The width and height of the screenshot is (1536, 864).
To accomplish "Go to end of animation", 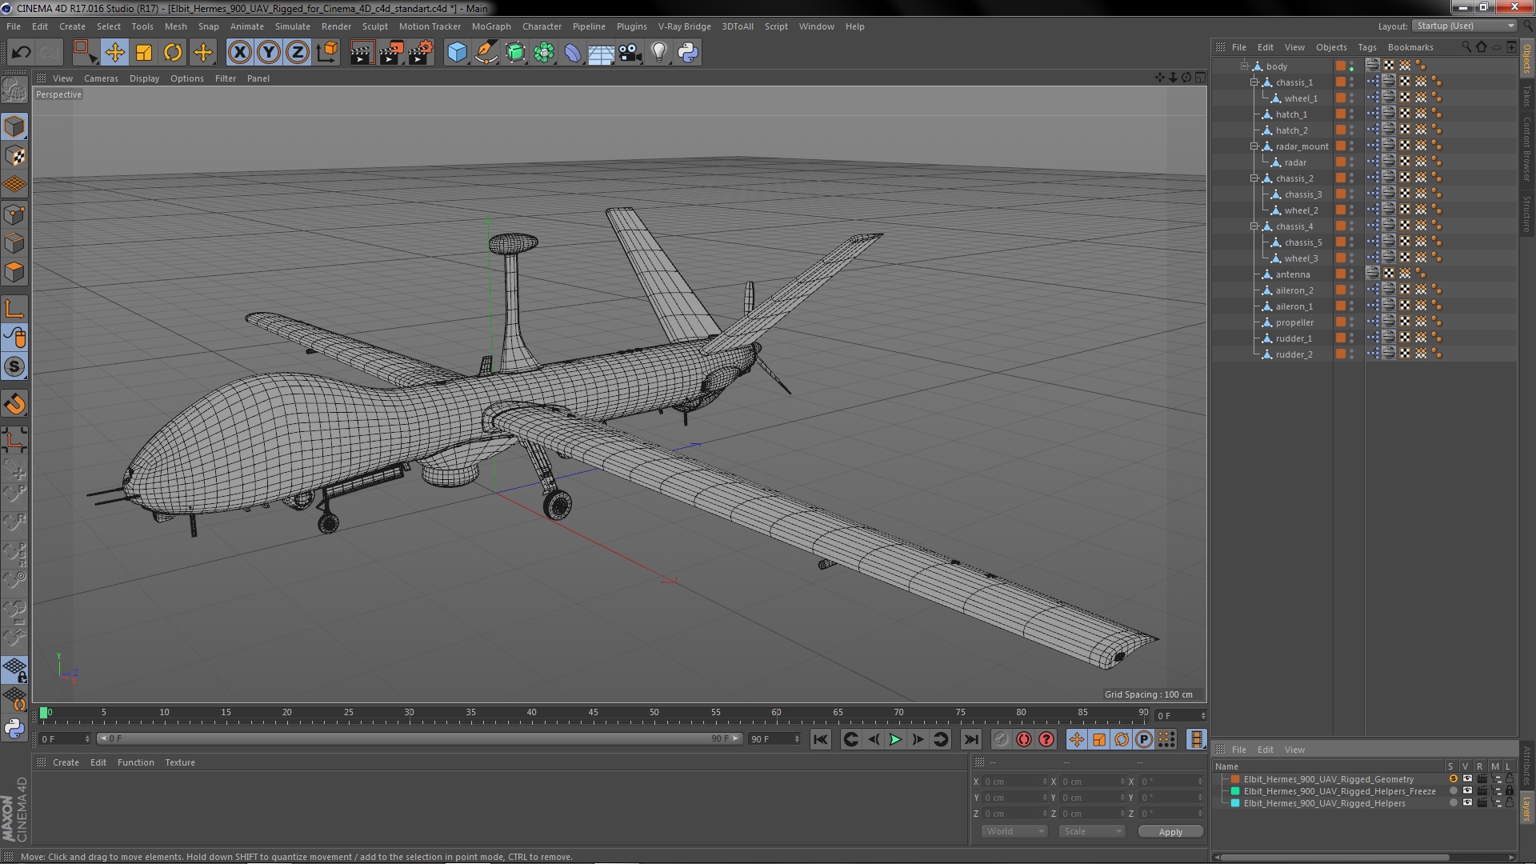I will pyautogui.click(x=970, y=739).
